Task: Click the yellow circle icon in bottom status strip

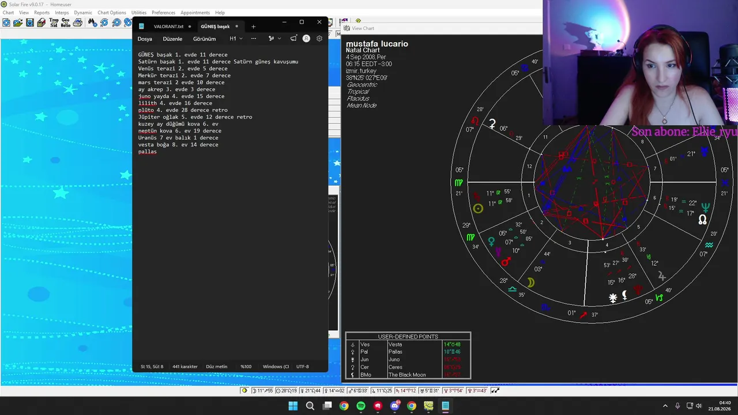Action: pyautogui.click(x=244, y=391)
